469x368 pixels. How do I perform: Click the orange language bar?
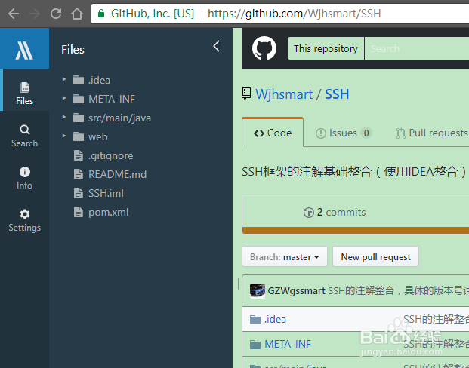tap(356, 230)
